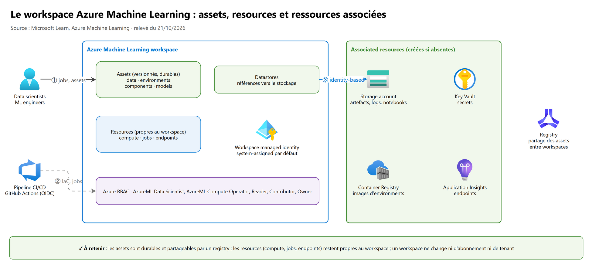Select the "Associated resources (créées si absentes)" heading
The width and height of the screenshot is (589, 265).
[403, 49]
